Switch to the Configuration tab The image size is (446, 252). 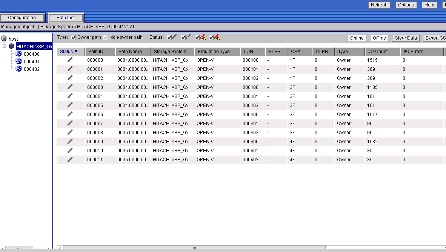22,18
